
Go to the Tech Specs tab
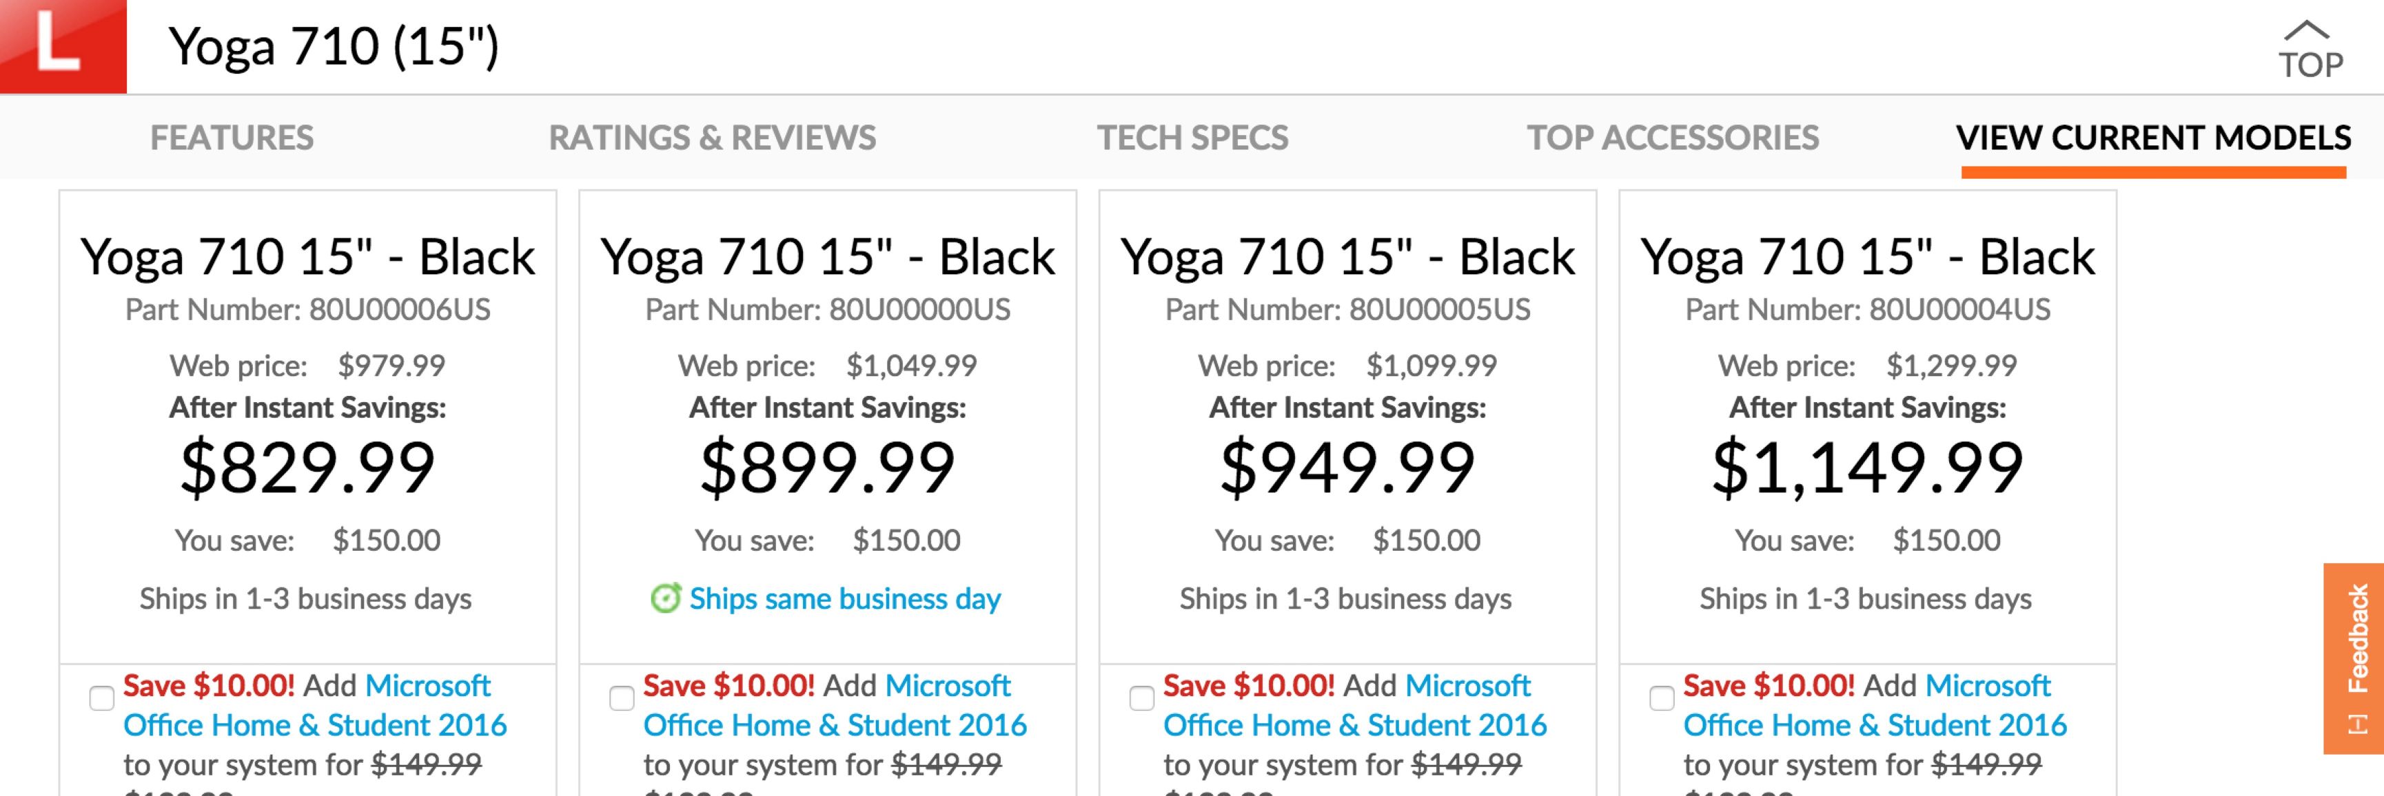[x=1192, y=138]
